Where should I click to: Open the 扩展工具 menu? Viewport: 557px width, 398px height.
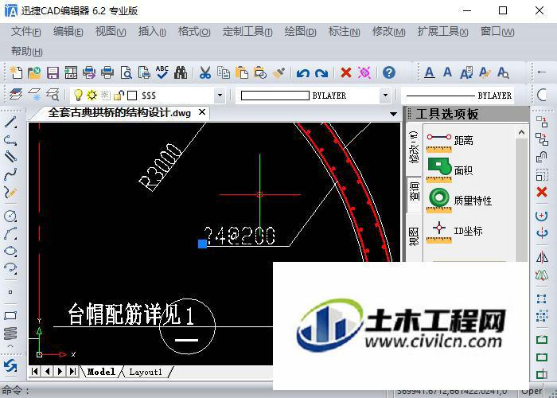tap(442, 32)
